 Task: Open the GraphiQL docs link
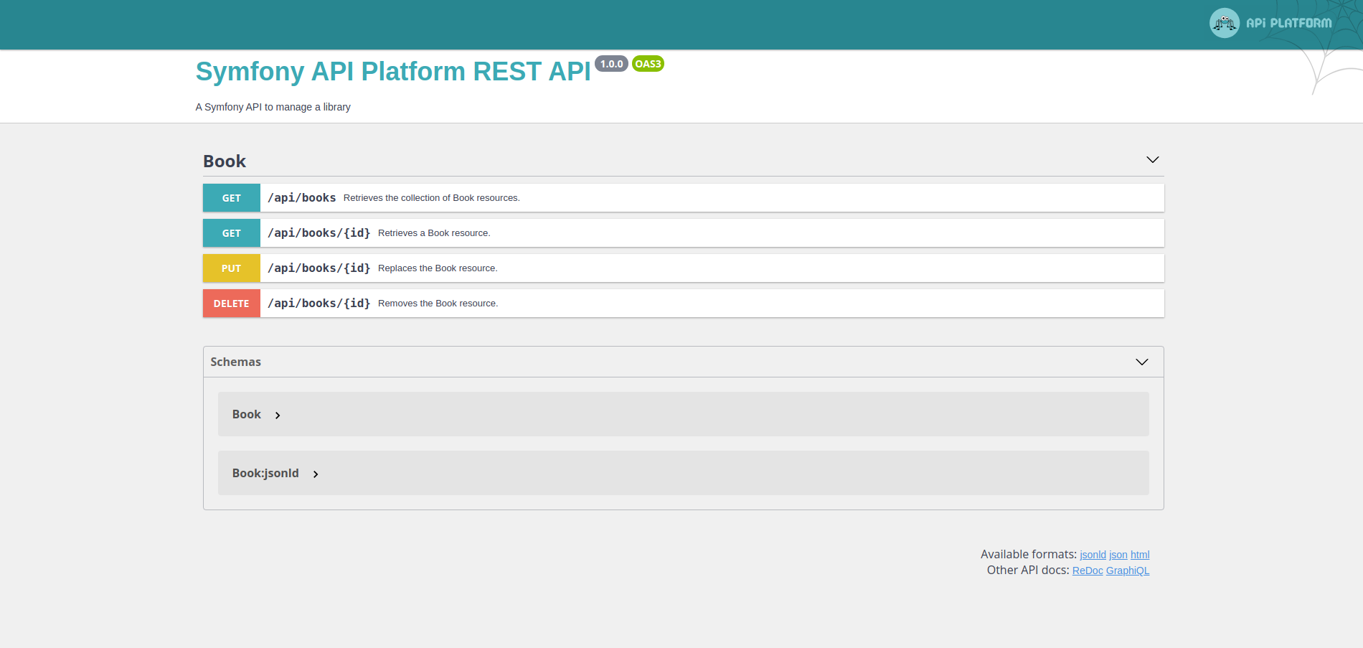pos(1128,570)
